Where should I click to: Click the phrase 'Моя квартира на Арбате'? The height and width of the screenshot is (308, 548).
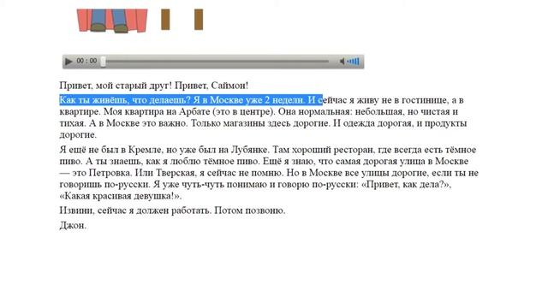(157, 112)
